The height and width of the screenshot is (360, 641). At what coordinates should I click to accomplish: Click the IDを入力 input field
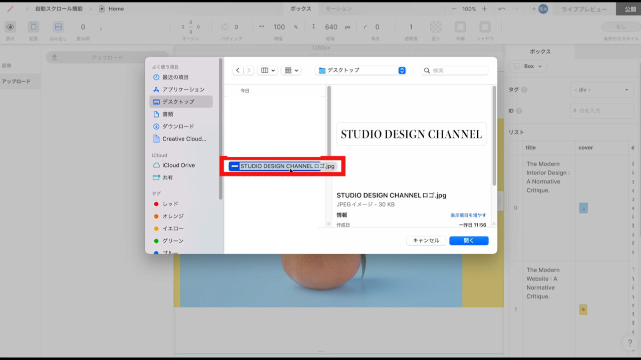[601, 110]
